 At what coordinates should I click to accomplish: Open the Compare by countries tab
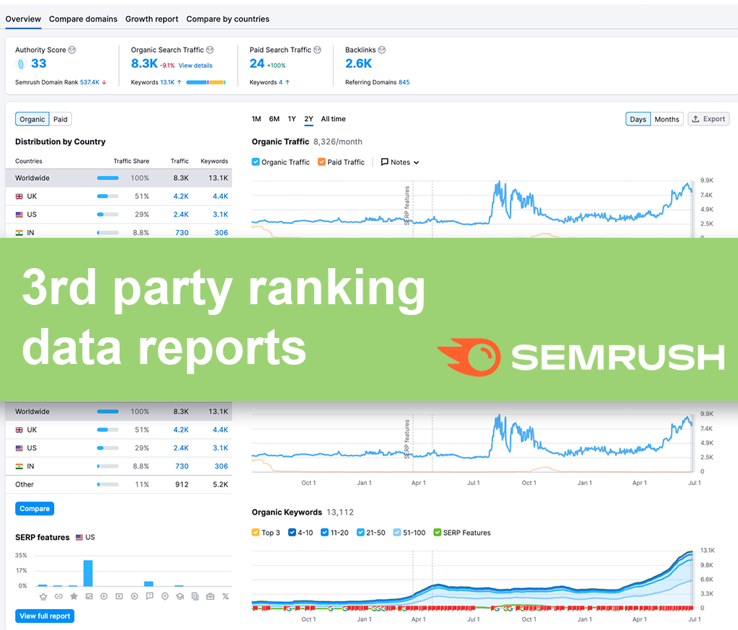pyautogui.click(x=228, y=19)
